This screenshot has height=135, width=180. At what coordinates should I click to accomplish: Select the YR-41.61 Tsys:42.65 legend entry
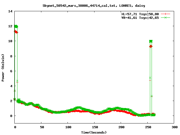click(x=140, y=18)
